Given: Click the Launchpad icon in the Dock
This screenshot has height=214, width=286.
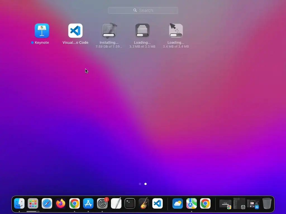Looking at the screenshot, I should pos(33,203).
